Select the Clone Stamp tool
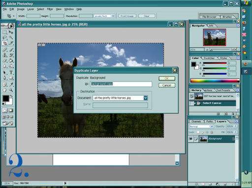 (x=5, y=55)
